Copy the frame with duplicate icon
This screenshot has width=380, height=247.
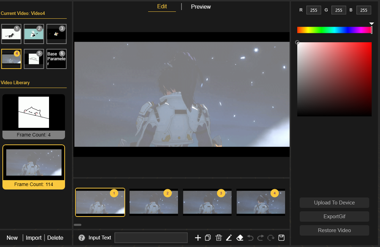[x=208, y=238]
